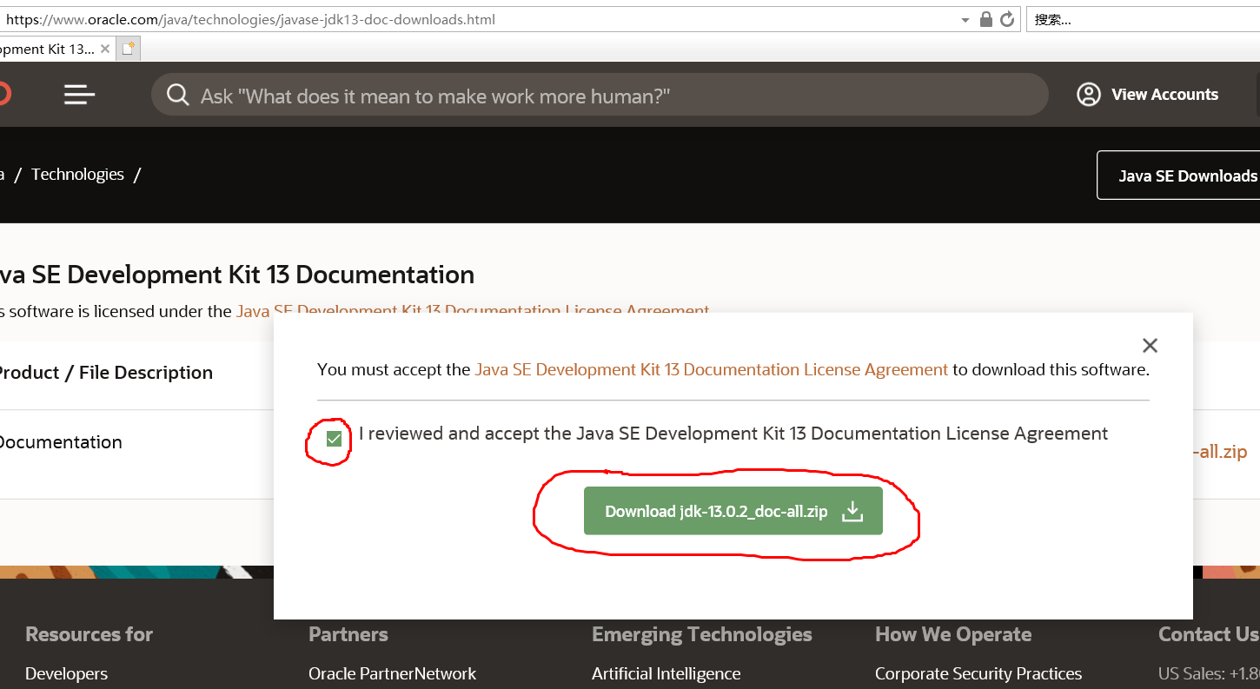Go to Technologies breadcrumb
Screen dimensions: 1260x689
tap(77, 175)
